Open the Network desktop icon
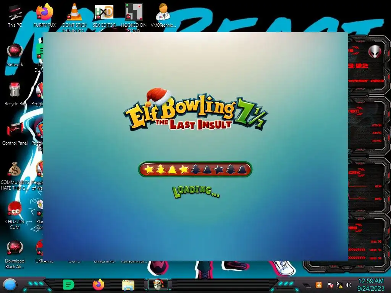The image size is (391, 293). point(15,55)
